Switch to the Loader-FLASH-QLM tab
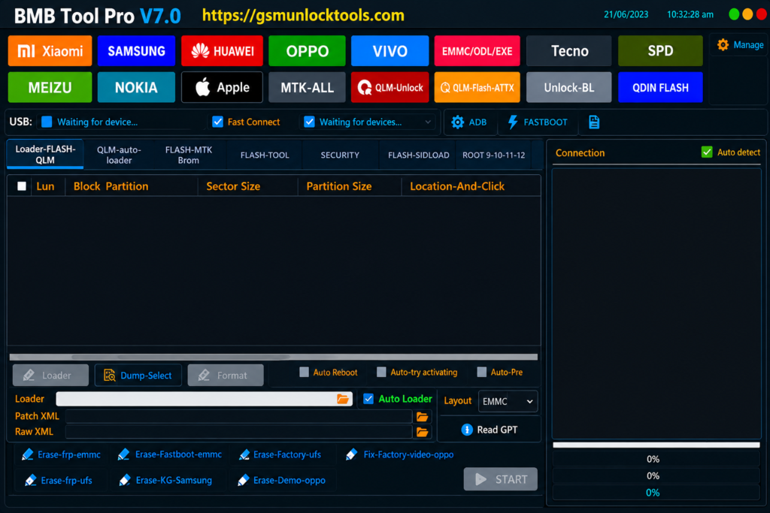This screenshot has width=770, height=513. coord(45,155)
